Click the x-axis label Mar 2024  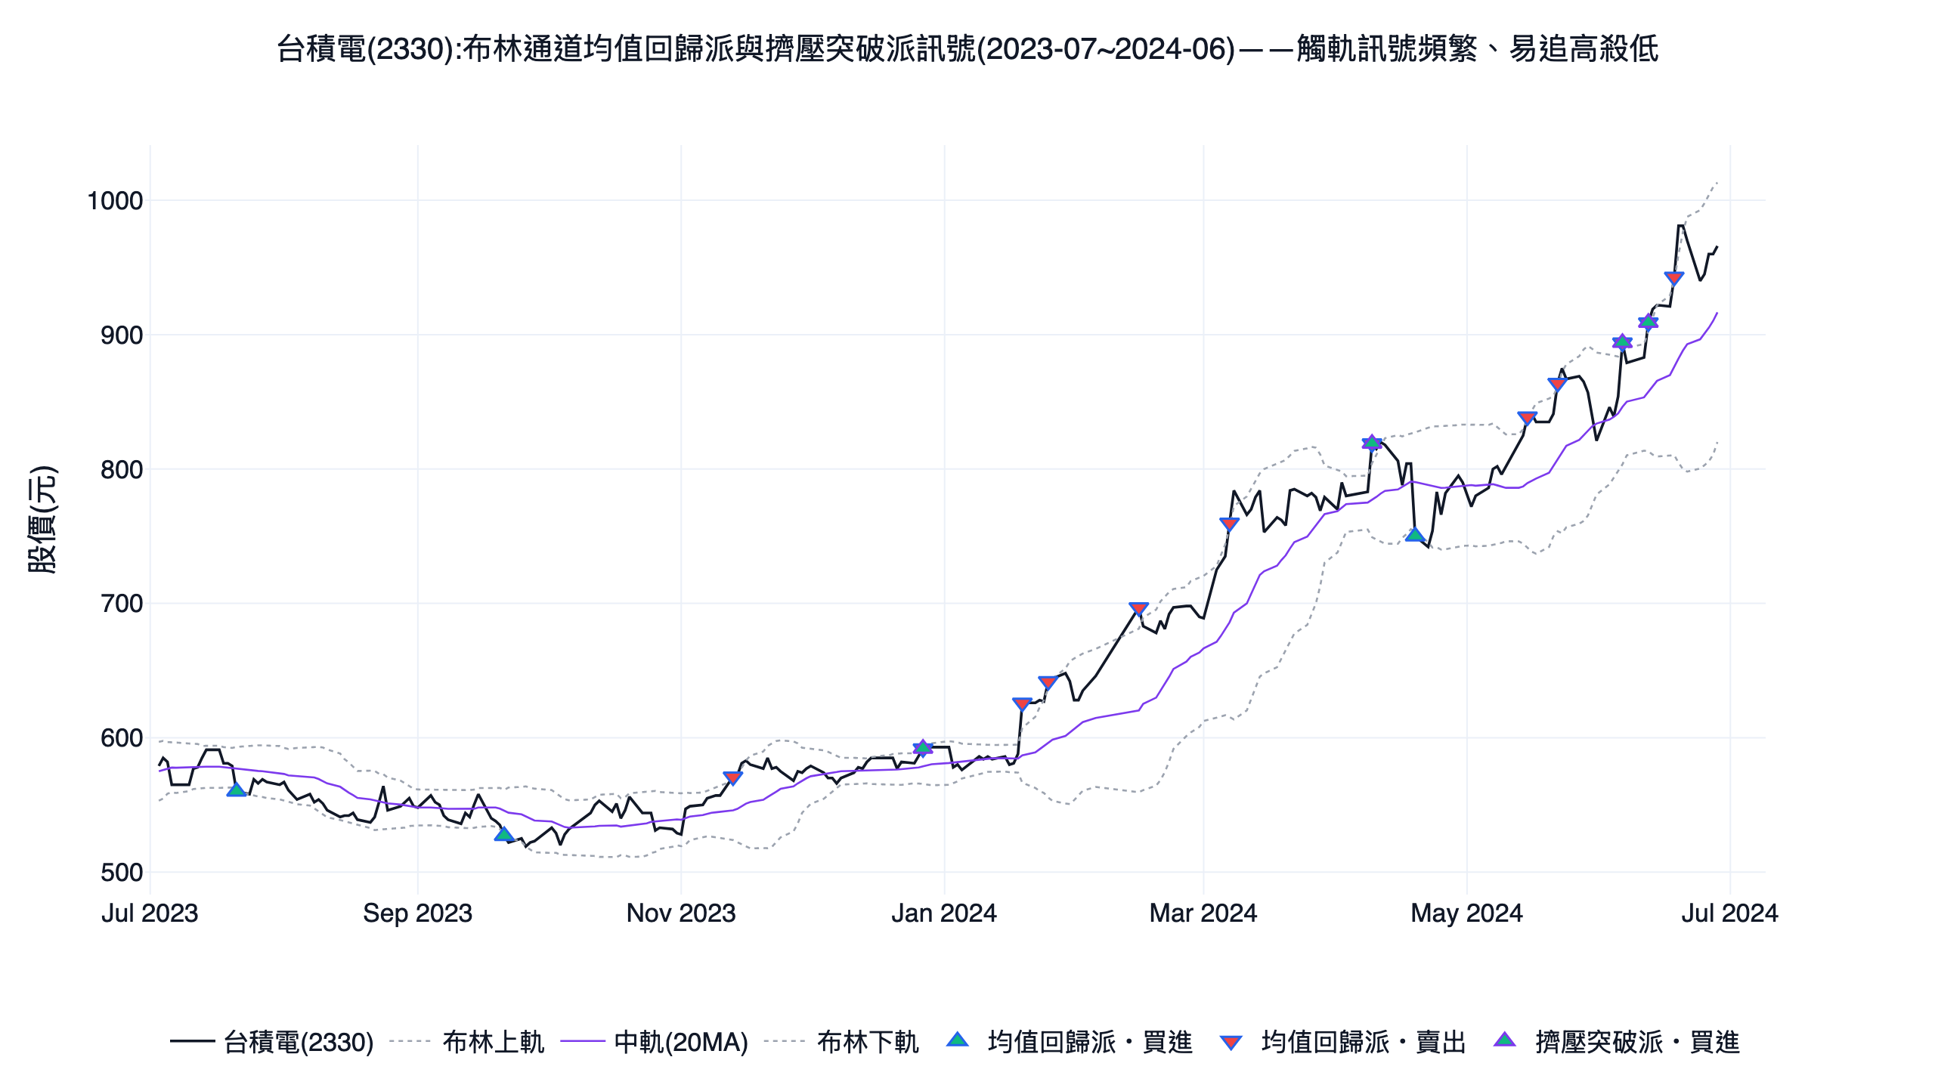coord(1203,913)
